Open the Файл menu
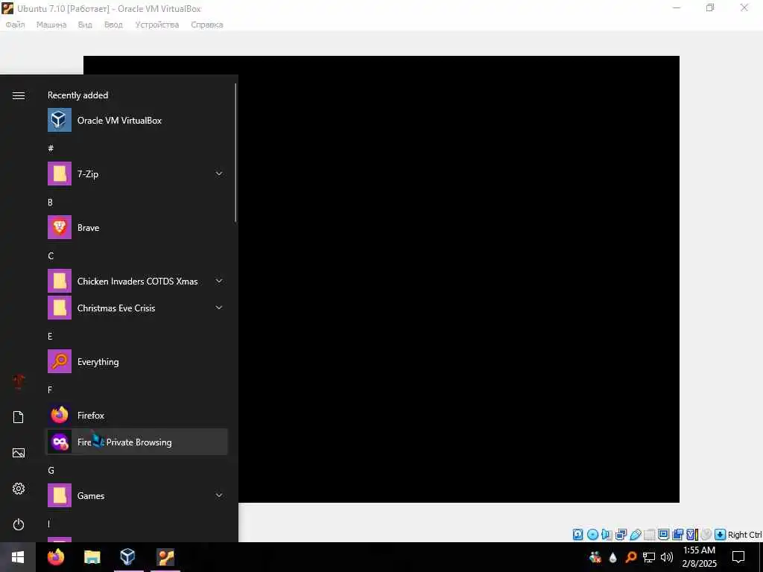763x572 pixels. 15,25
